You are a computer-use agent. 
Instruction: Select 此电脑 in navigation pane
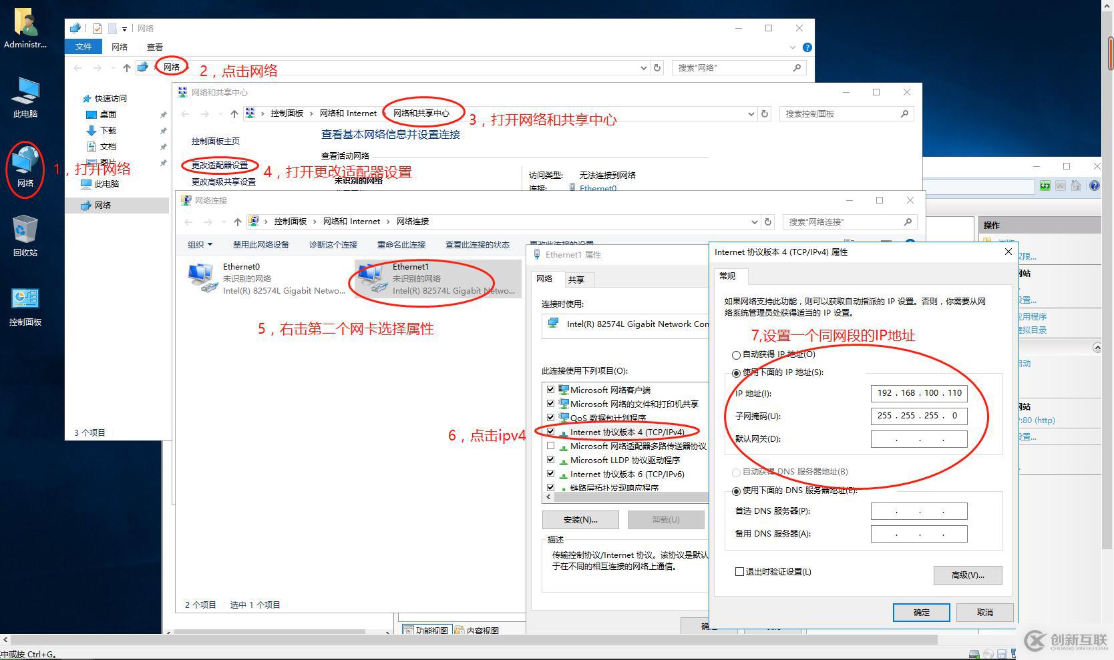point(106,184)
